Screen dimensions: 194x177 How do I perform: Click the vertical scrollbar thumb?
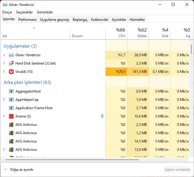click(x=191, y=49)
